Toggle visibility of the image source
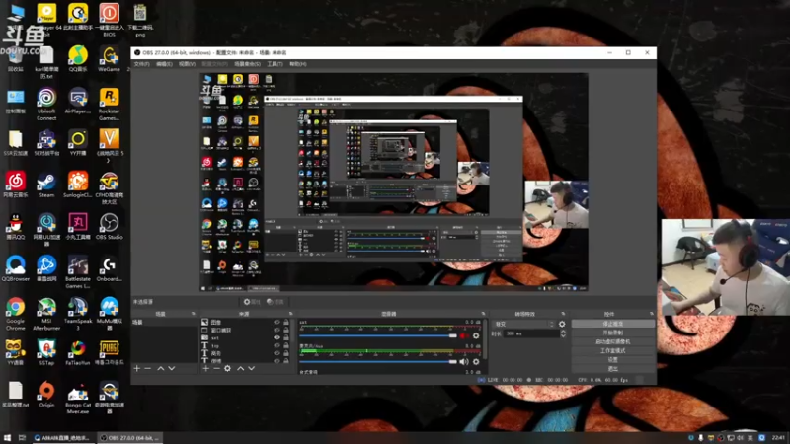 (x=276, y=323)
